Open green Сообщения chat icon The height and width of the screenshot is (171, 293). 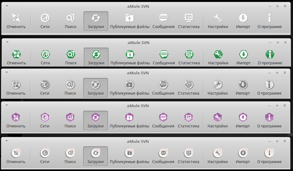tap(164, 54)
